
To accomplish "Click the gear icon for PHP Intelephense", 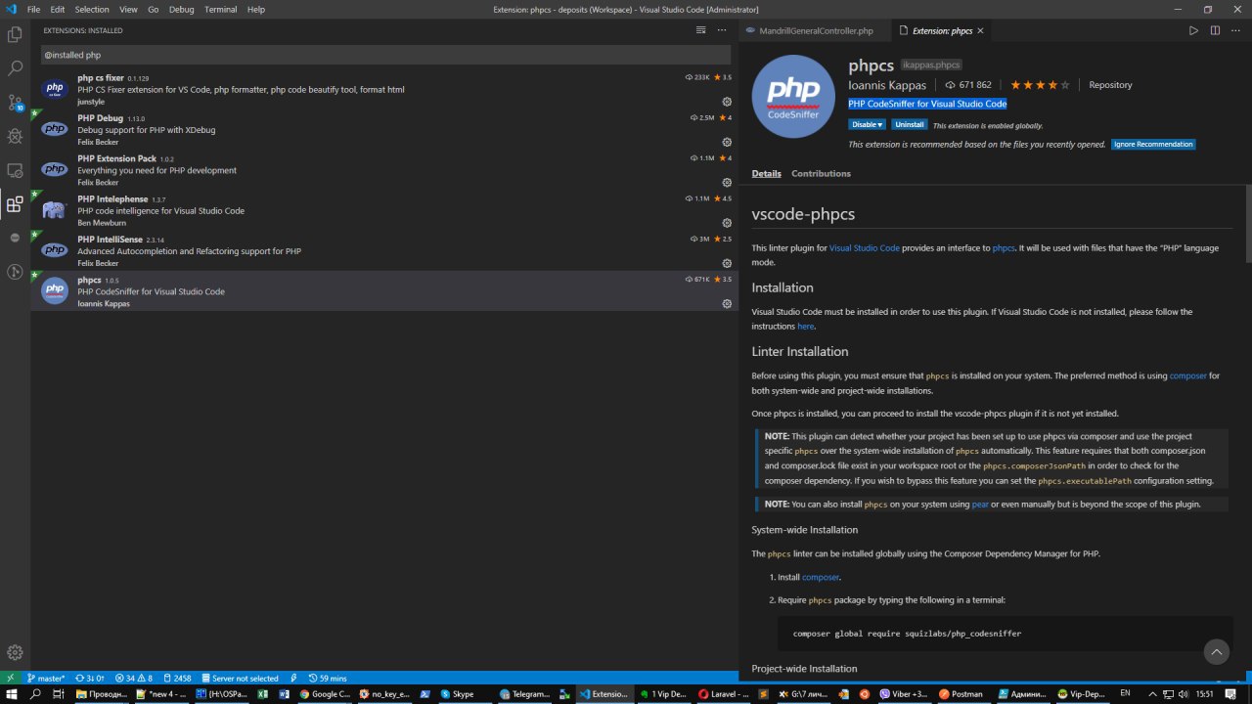I will pos(727,223).
